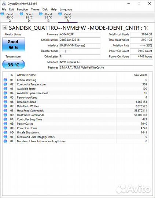155x198 pixels.
Task: Click the disk model title SANDISK_QUATTRO
Action: [78, 28]
